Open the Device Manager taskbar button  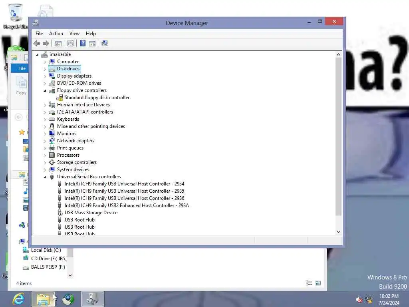[x=92, y=299]
